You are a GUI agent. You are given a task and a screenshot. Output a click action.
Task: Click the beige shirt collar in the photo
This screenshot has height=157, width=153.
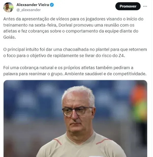pyautogui.click(x=80, y=139)
